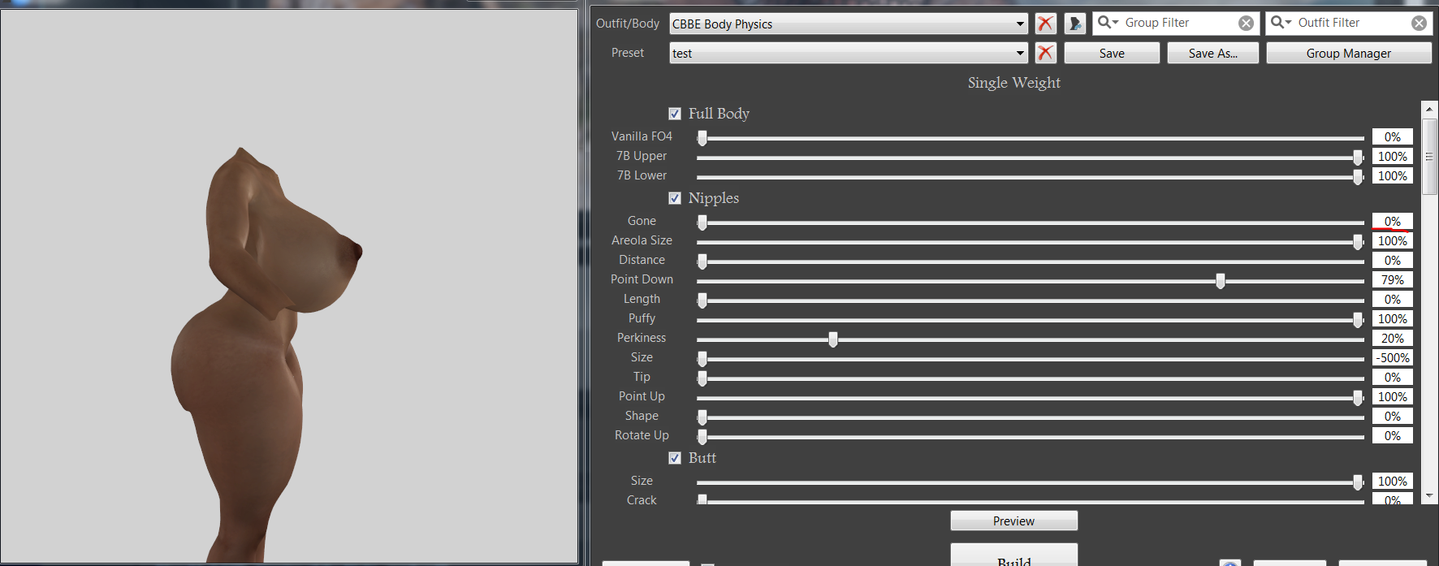Click the Vanilla FO4 percentage field
The width and height of the screenshot is (1439, 566).
click(x=1393, y=136)
